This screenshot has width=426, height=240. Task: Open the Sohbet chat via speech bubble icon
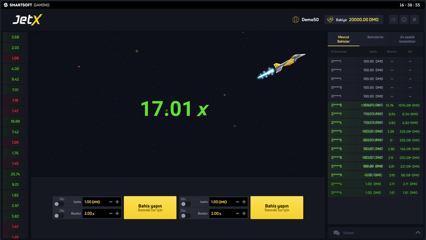(336, 233)
